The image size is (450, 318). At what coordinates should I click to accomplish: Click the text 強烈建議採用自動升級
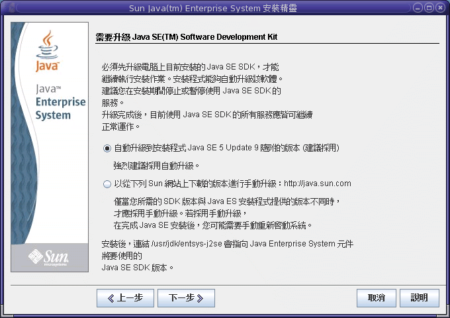point(156,166)
